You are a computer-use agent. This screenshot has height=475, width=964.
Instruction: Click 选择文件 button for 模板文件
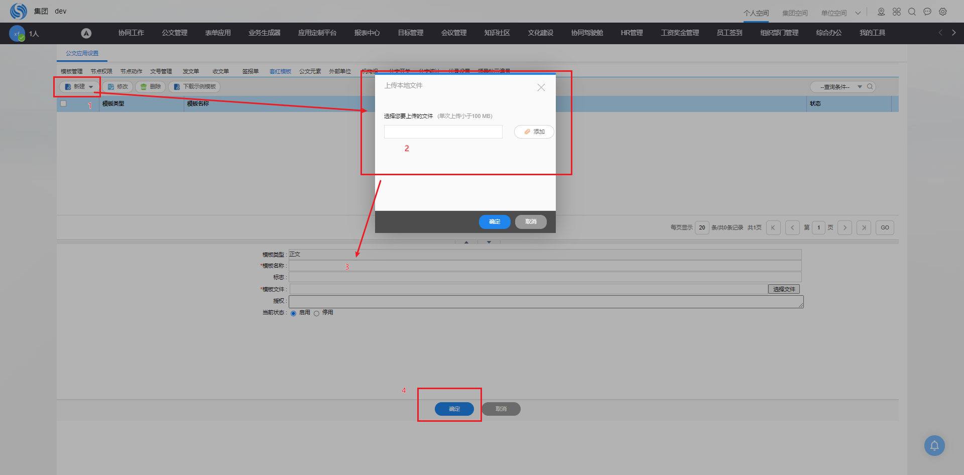pos(784,289)
